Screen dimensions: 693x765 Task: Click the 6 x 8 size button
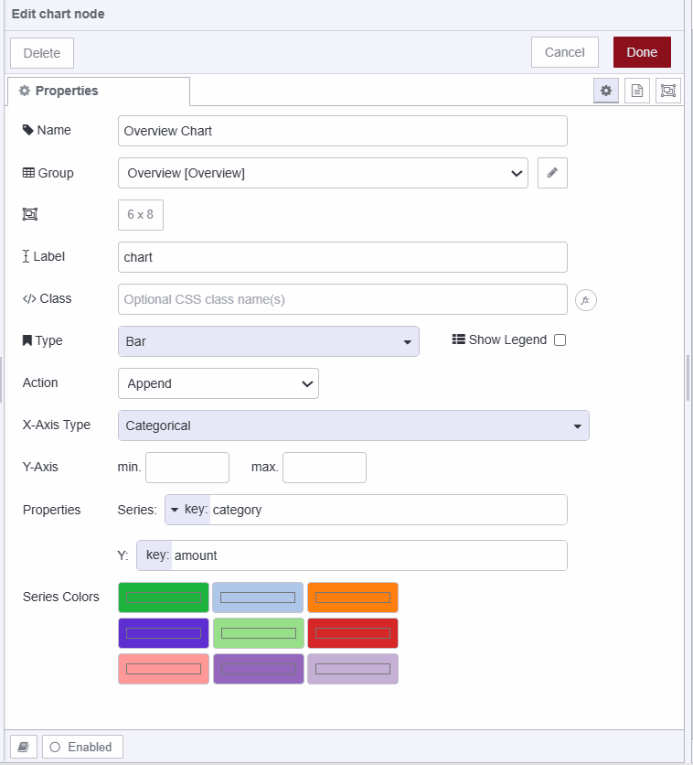(140, 215)
